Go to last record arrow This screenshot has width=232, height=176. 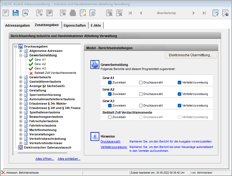tap(204, 13)
